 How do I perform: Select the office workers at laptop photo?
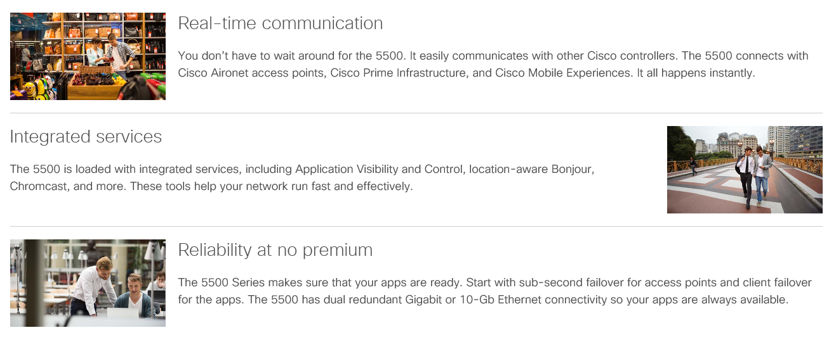click(88, 283)
